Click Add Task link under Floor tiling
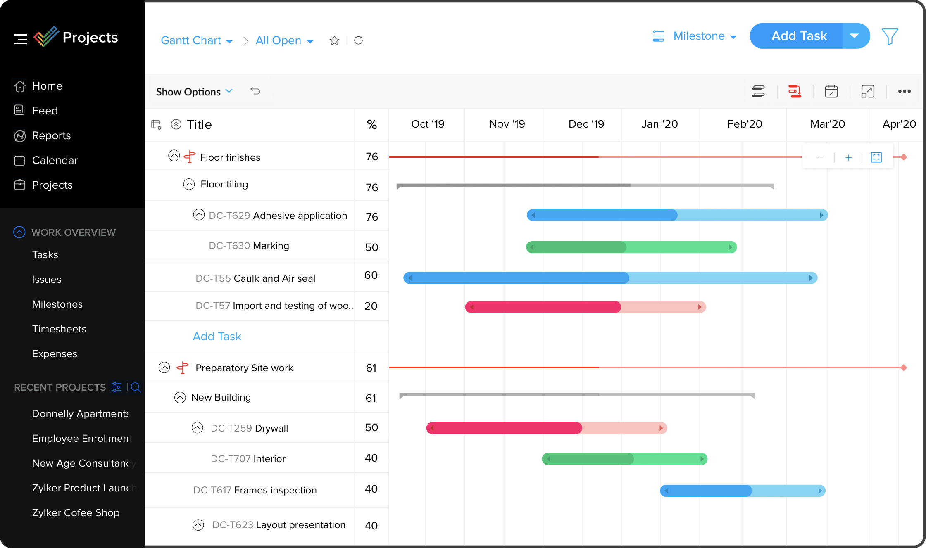Screen dimensions: 926x548 [217, 336]
